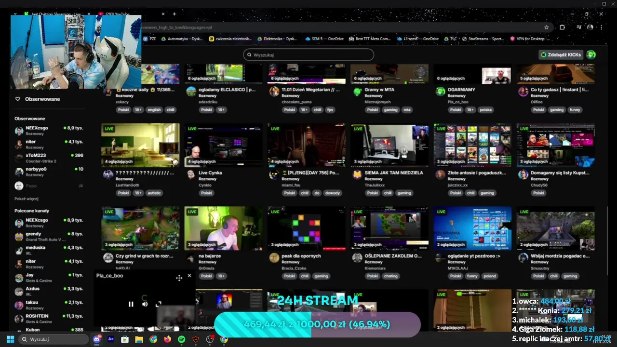
Task: Open takuu recommended channel
Action: [49, 305]
